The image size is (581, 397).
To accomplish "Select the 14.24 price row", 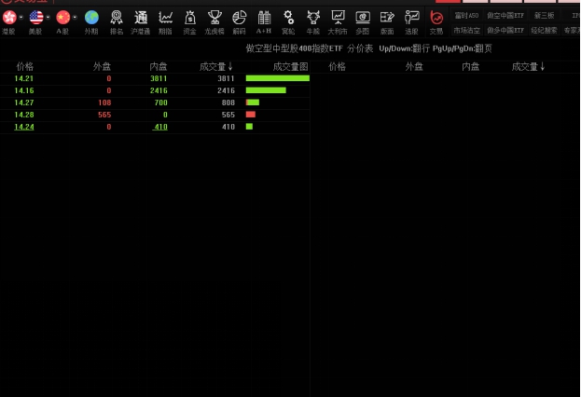I will point(24,127).
